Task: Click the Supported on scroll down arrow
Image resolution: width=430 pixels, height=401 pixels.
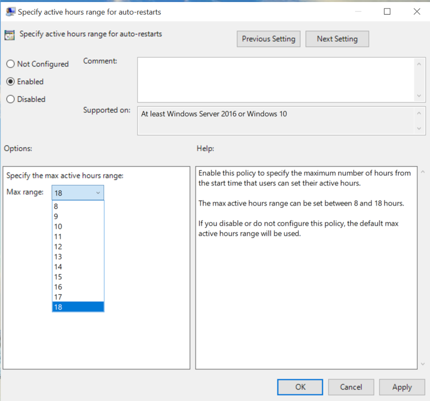Action: [x=419, y=128]
